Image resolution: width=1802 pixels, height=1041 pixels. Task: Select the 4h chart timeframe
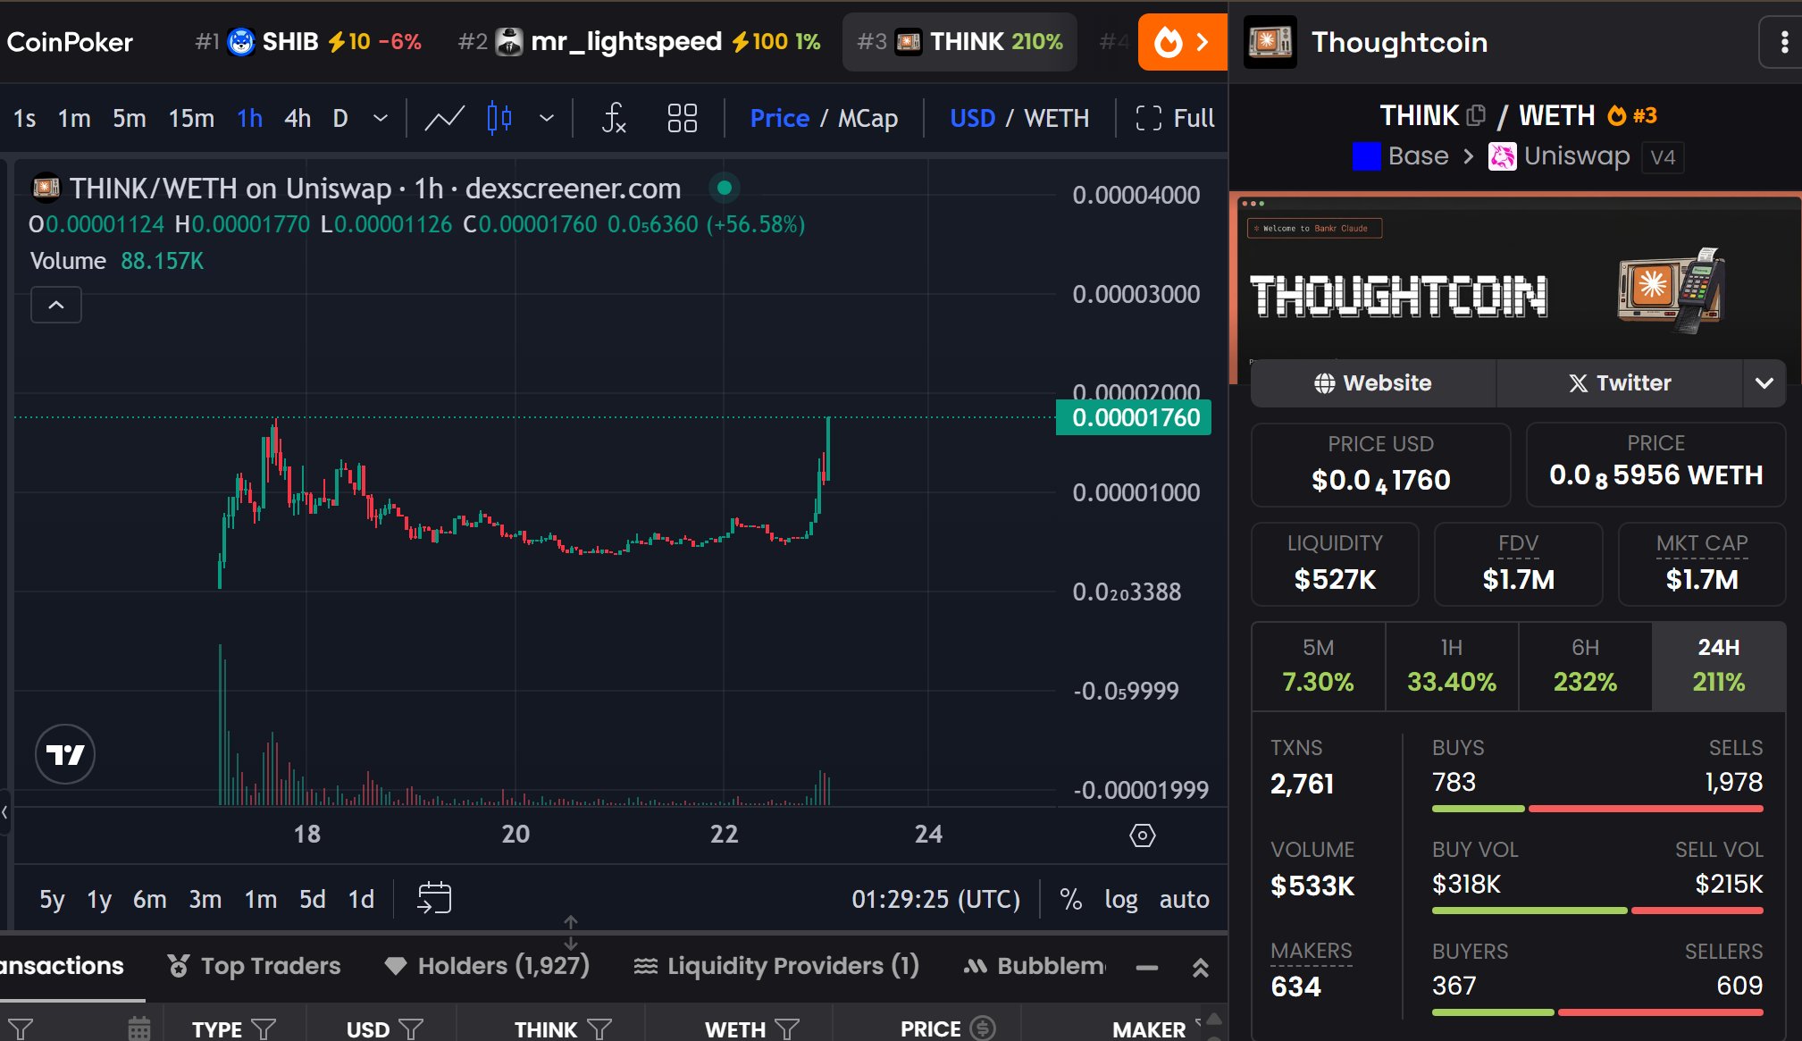298,118
